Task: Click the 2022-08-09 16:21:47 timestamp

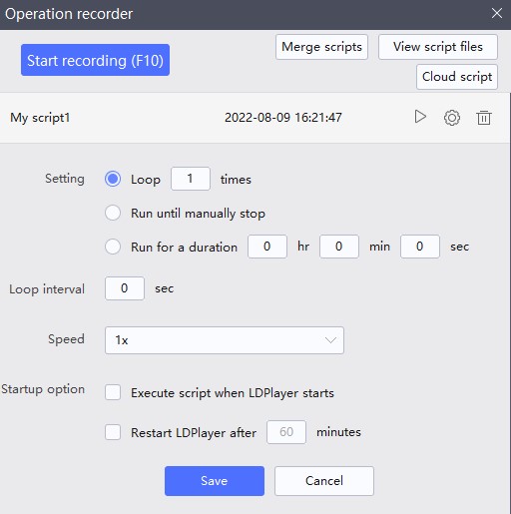Action: click(x=283, y=118)
